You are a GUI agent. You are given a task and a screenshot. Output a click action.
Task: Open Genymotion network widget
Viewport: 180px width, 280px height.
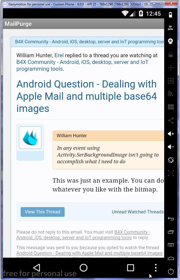[x=171, y=94]
